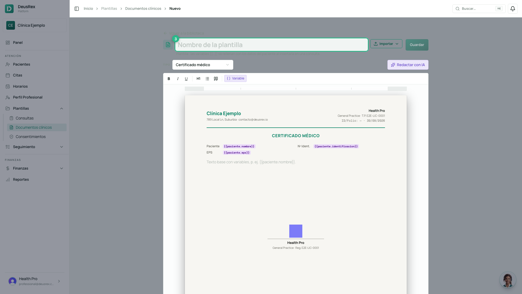The height and width of the screenshot is (294, 522).
Task: Expand the Seguimiento section
Action: point(35,147)
